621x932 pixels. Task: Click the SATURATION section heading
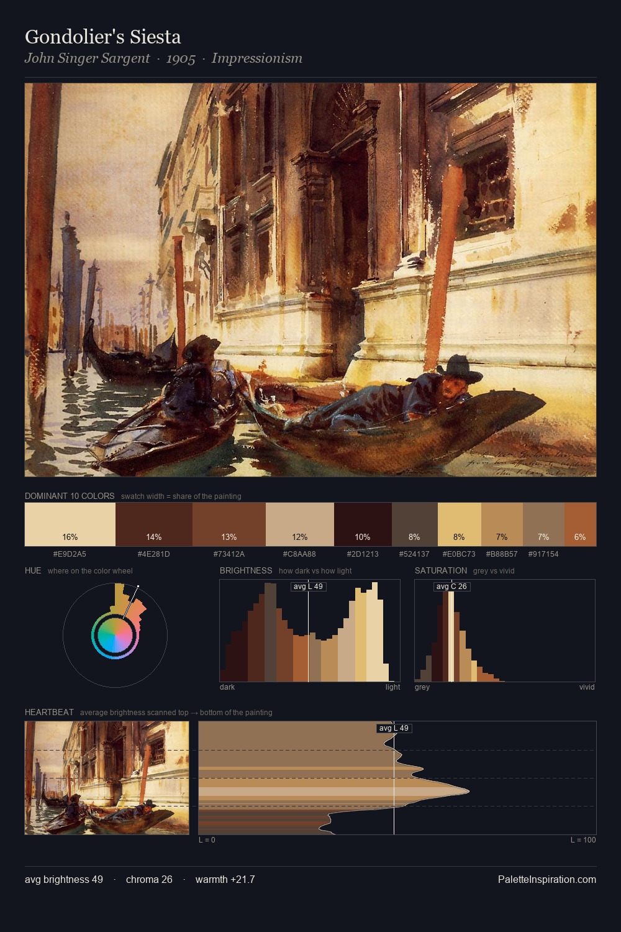coord(441,570)
